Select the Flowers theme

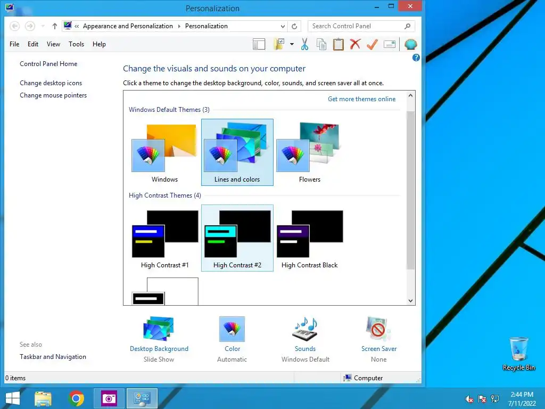coord(310,152)
